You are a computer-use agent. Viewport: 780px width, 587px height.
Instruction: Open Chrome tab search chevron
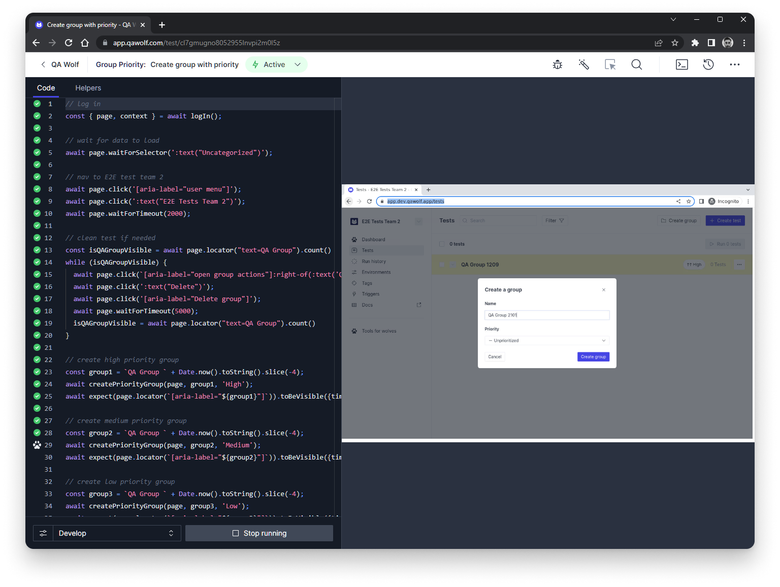(673, 19)
